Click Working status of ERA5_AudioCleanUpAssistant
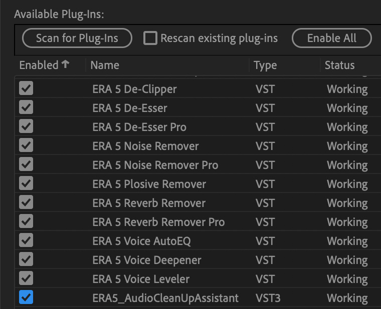 coord(347,298)
